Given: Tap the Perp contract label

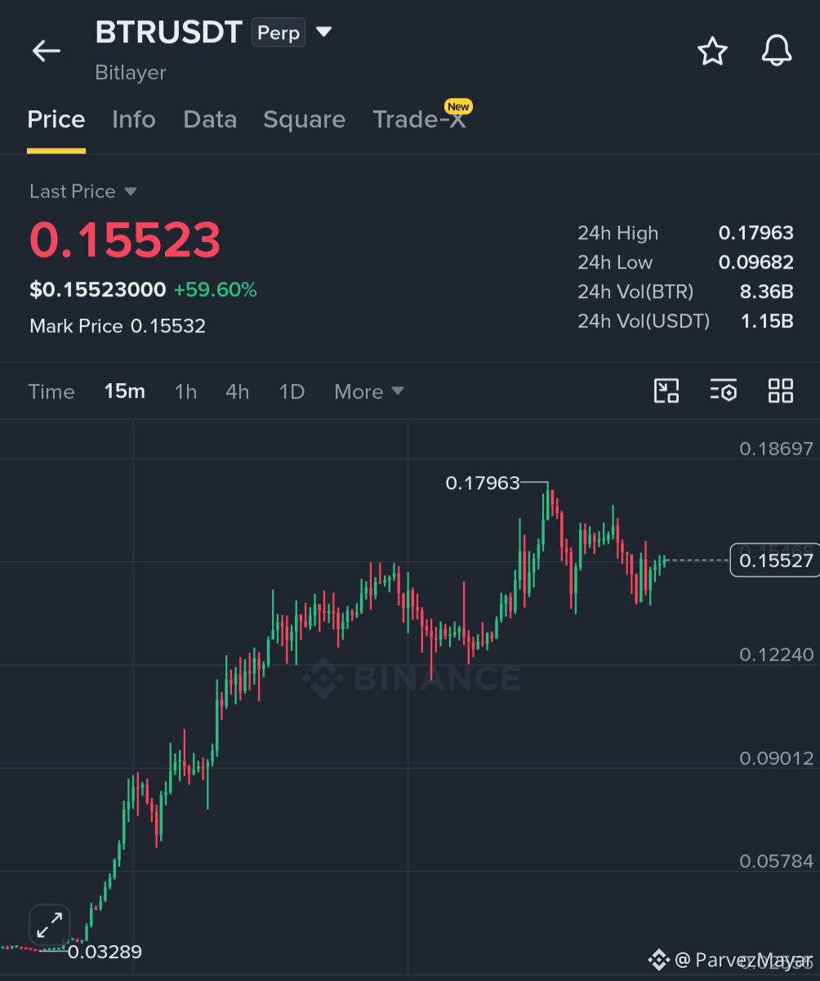Looking at the screenshot, I should coord(279,33).
